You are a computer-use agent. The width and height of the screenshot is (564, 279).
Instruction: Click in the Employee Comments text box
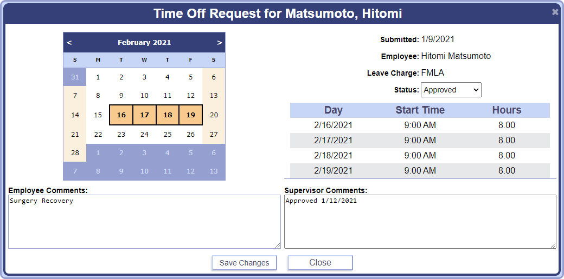144,222
